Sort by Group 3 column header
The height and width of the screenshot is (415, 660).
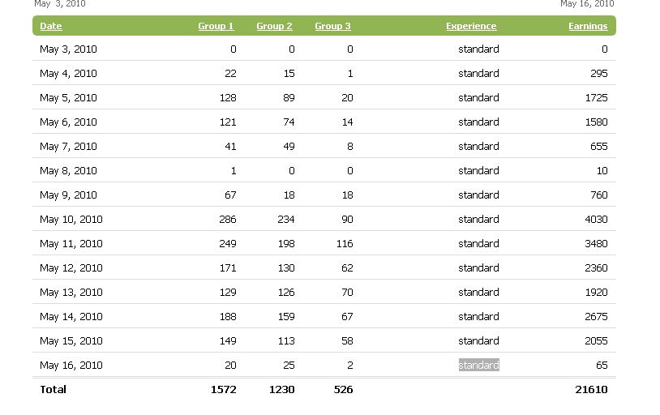point(332,26)
